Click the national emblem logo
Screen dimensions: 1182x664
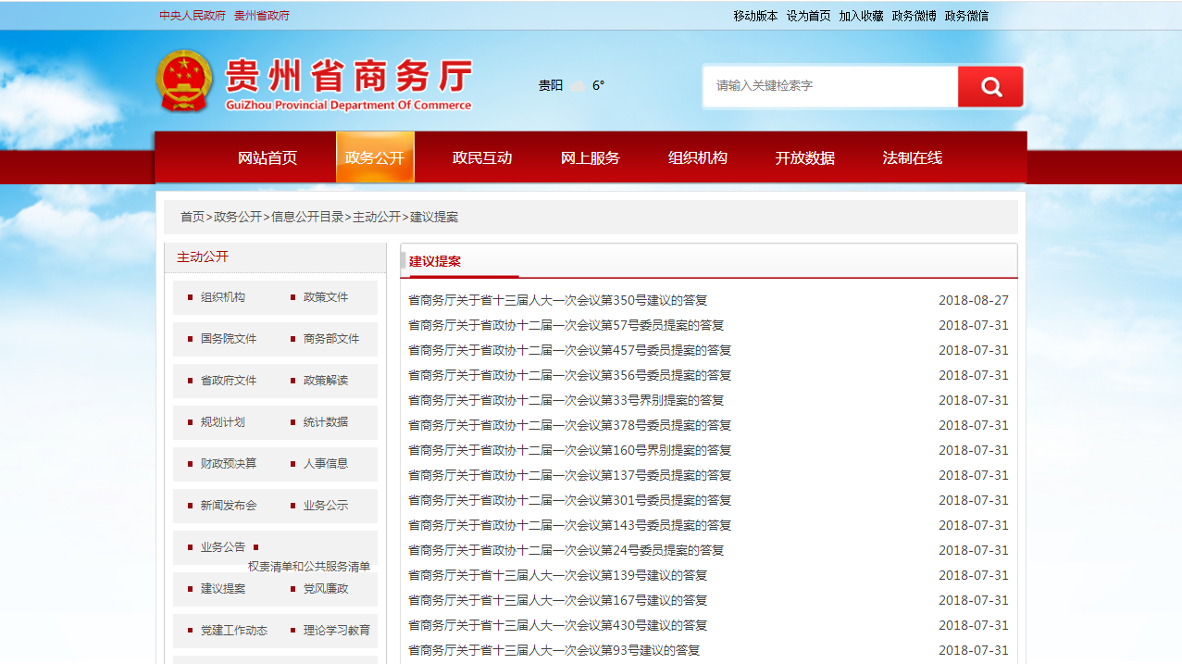184,81
